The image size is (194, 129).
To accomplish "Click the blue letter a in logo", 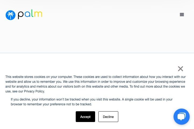I will point(27,14).
